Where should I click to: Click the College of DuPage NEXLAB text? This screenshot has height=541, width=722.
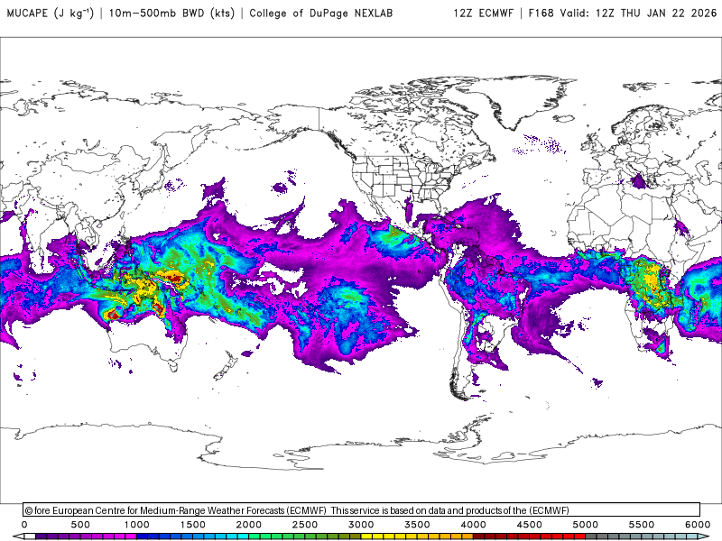pos(321,13)
